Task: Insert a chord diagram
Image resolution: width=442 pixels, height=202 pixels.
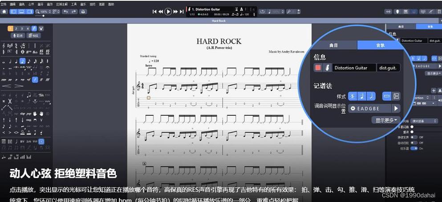Action: pyautogui.click(x=4, y=141)
